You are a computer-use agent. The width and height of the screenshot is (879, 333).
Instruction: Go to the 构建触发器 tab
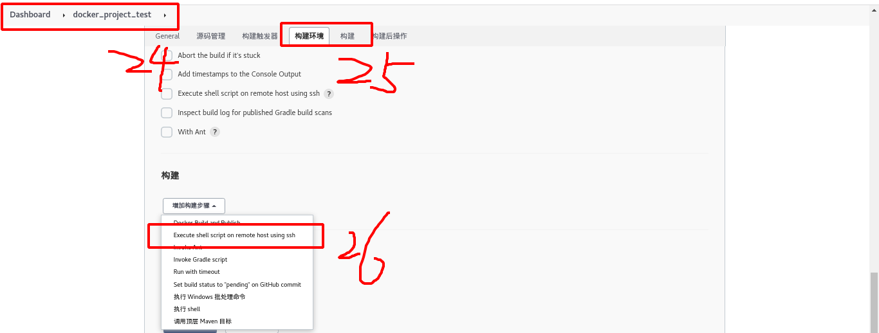point(260,36)
